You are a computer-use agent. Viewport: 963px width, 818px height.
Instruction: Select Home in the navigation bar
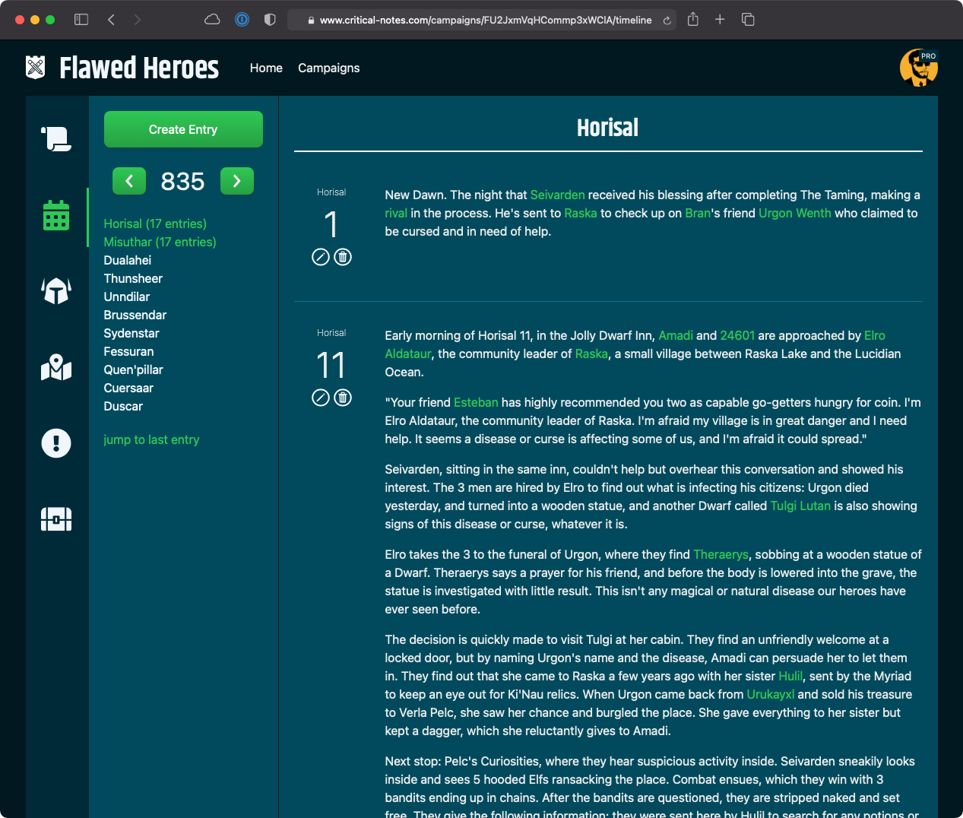266,68
